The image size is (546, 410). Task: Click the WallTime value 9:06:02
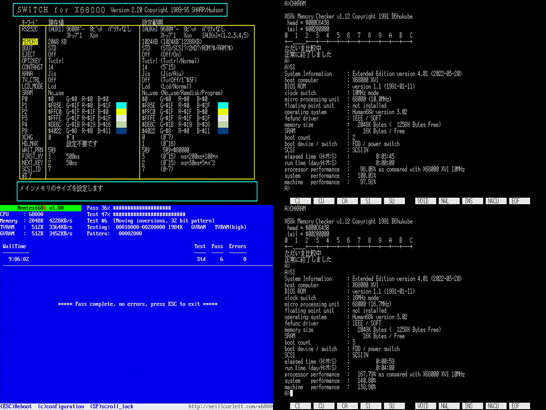pos(19,259)
